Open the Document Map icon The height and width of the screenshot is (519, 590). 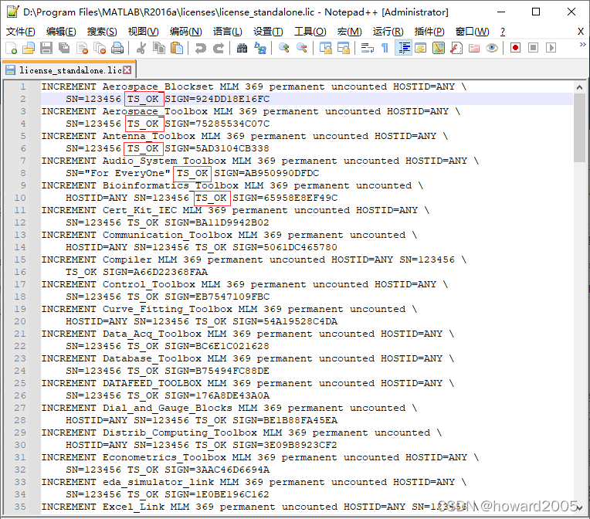point(439,48)
